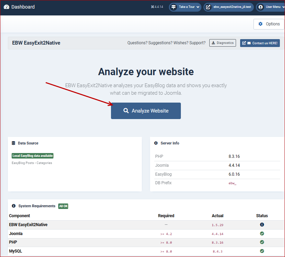Click the database icon beside Data Source
The height and width of the screenshot is (257, 285).
pos(13,143)
